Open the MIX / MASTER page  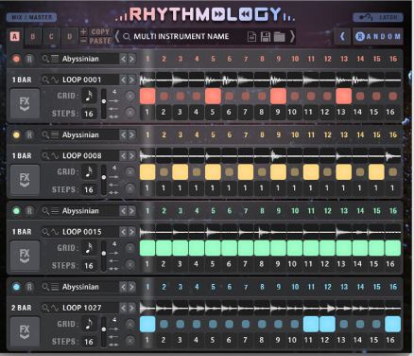coord(31,17)
